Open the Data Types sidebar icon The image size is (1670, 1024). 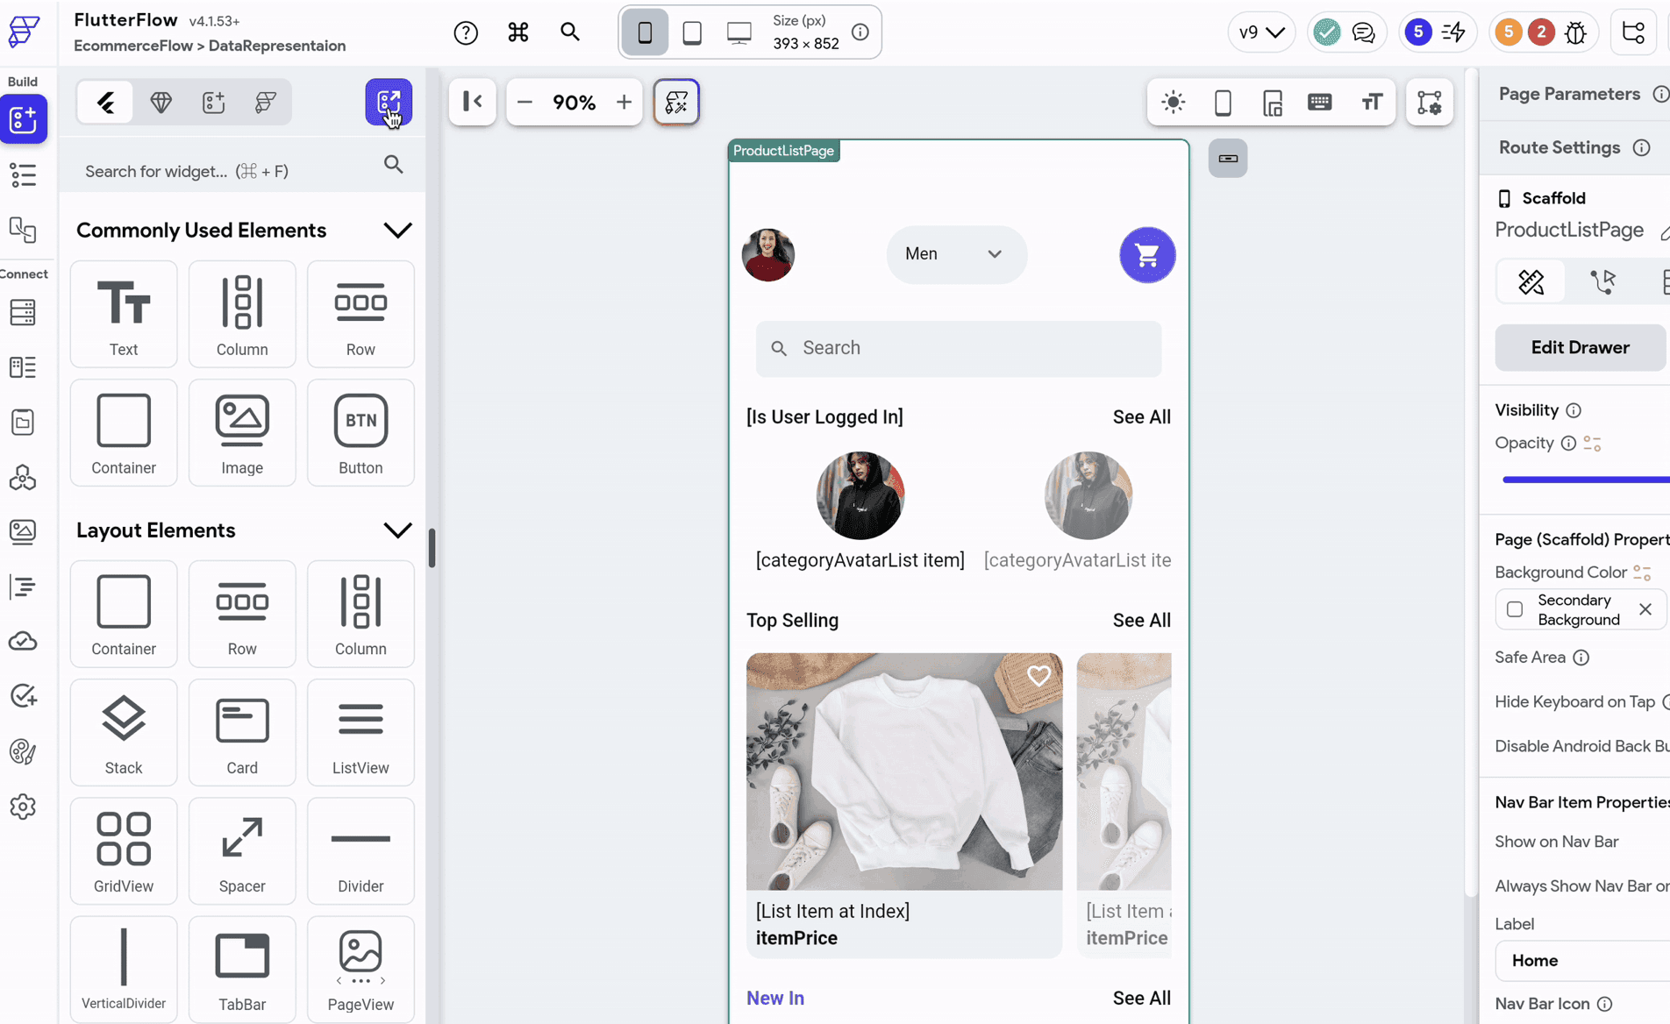point(23,367)
